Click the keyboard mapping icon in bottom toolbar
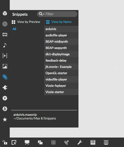 tap(106, 142)
